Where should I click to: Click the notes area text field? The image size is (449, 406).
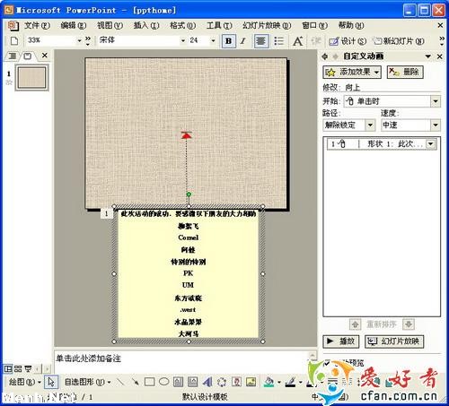coord(181,360)
